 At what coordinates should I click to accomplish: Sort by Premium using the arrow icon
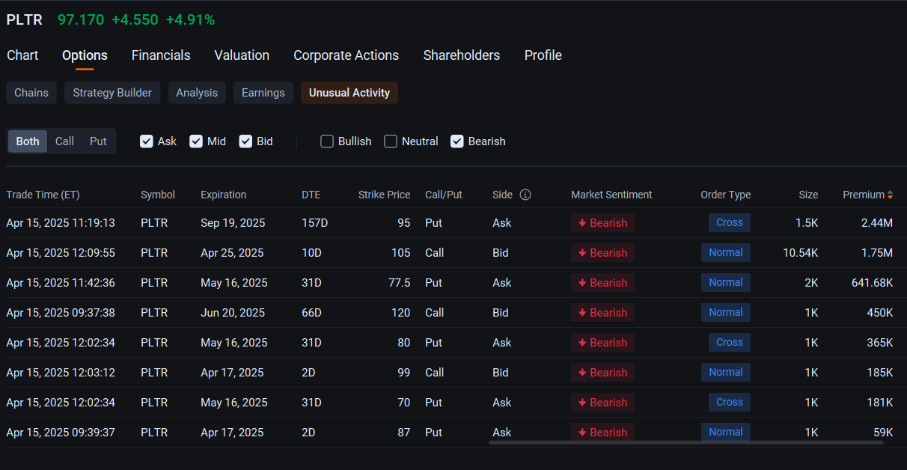tap(890, 195)
